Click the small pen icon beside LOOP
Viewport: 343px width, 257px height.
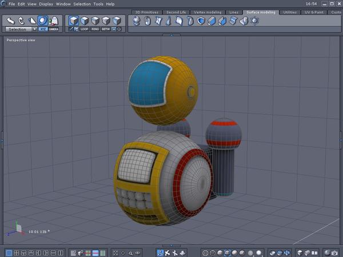[71, 29]
